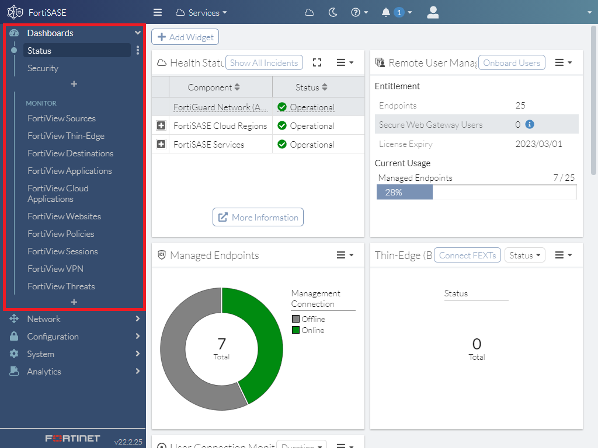Open Managed Endpoints widget menu
Viewport: 598px width, 448px height.
(345, 255)
